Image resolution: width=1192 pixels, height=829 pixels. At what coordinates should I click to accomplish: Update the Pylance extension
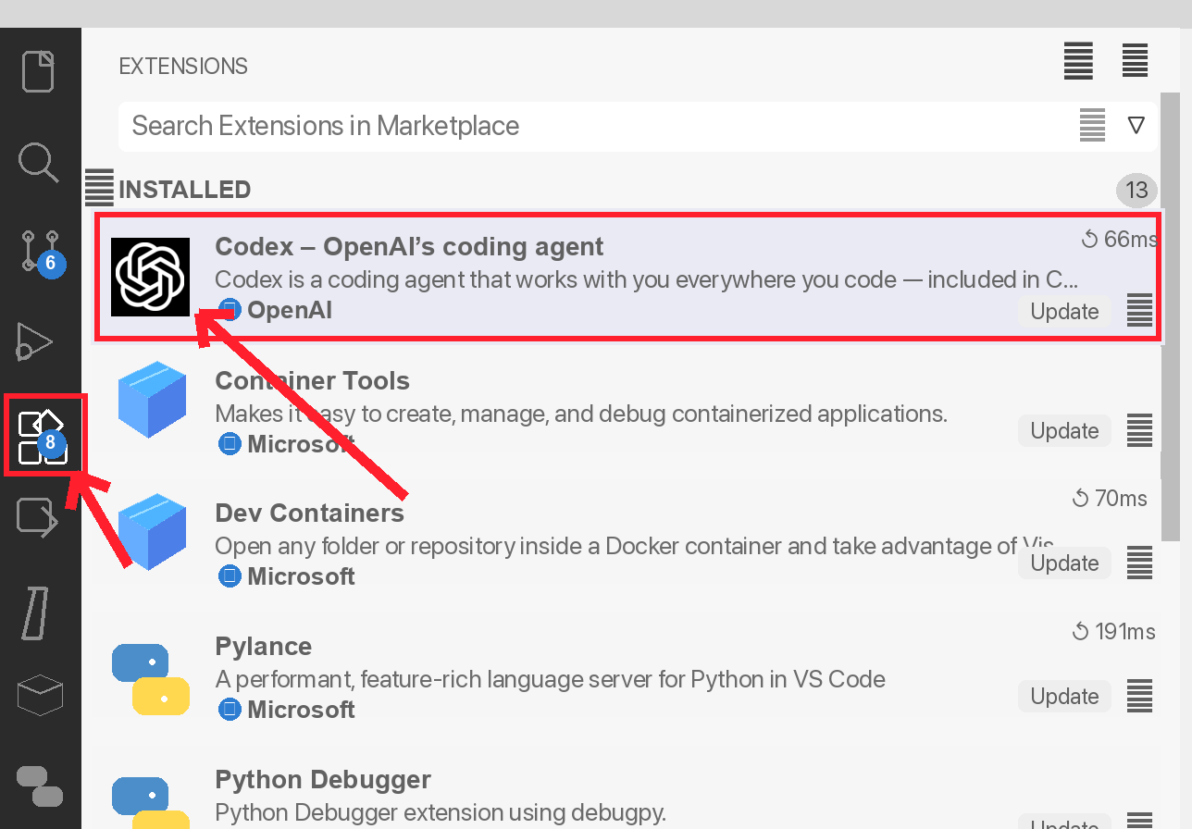[x=1064, y=697]
